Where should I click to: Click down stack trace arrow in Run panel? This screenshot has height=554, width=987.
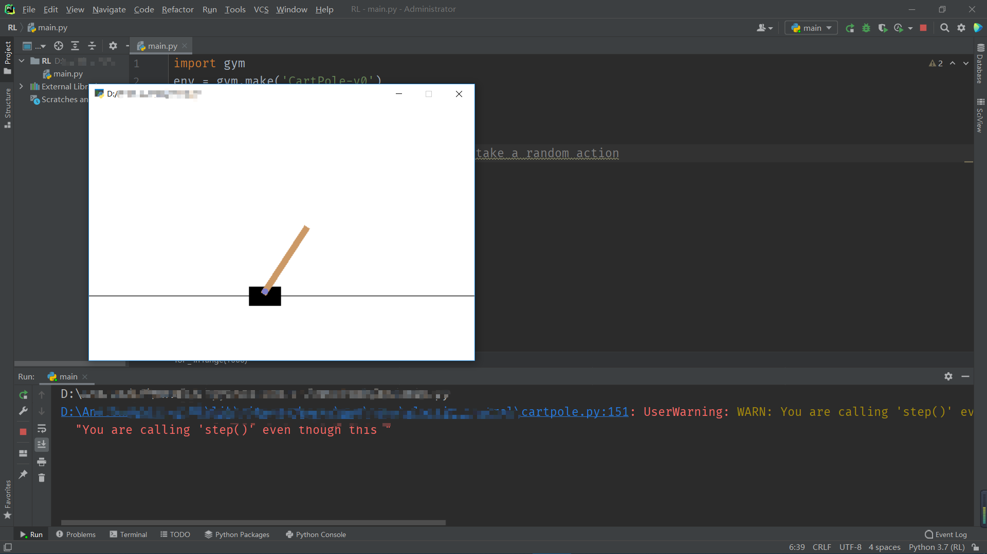pyautogui.click(x=42, y=411)
